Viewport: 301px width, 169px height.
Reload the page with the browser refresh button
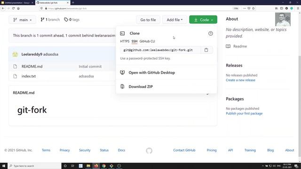[13, 8]
